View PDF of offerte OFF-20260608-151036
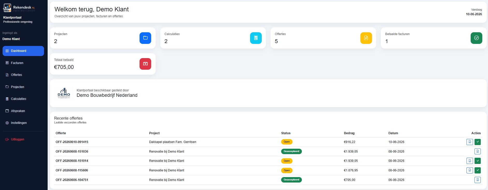 point(478,151)
